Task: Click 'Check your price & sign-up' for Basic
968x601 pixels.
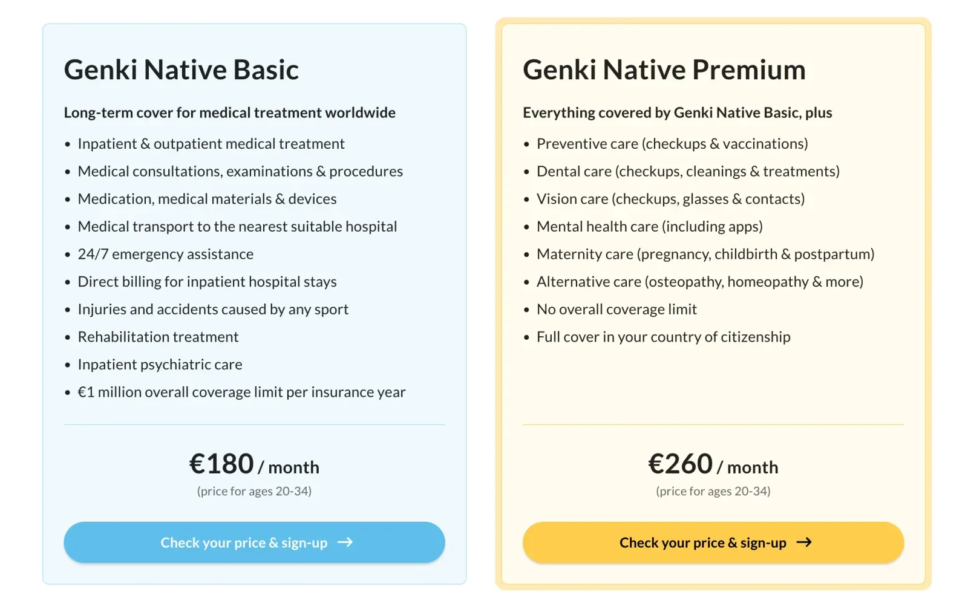Action: (254, 542)
